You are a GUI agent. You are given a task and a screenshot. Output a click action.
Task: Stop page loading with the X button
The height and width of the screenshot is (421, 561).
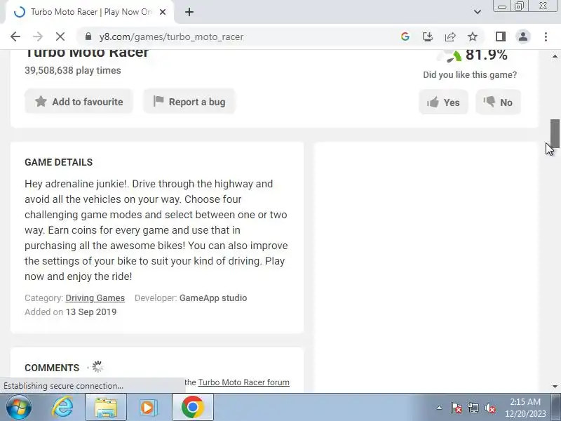tap(60, 36)
